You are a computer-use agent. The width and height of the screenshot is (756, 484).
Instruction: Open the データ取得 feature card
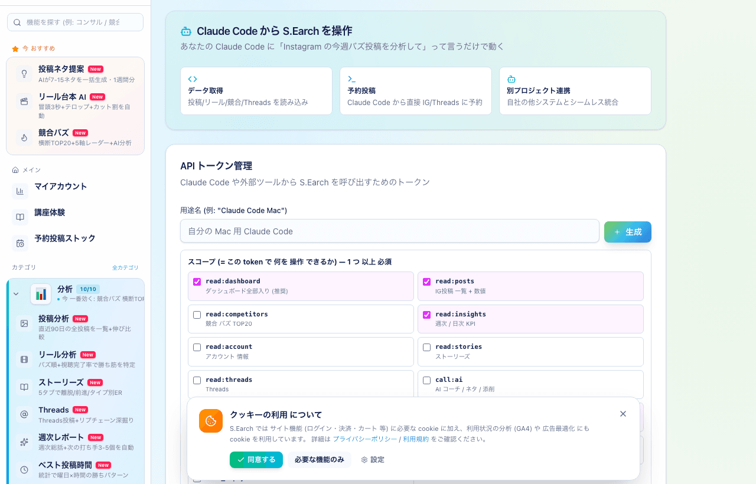click(x=256, y=91)
